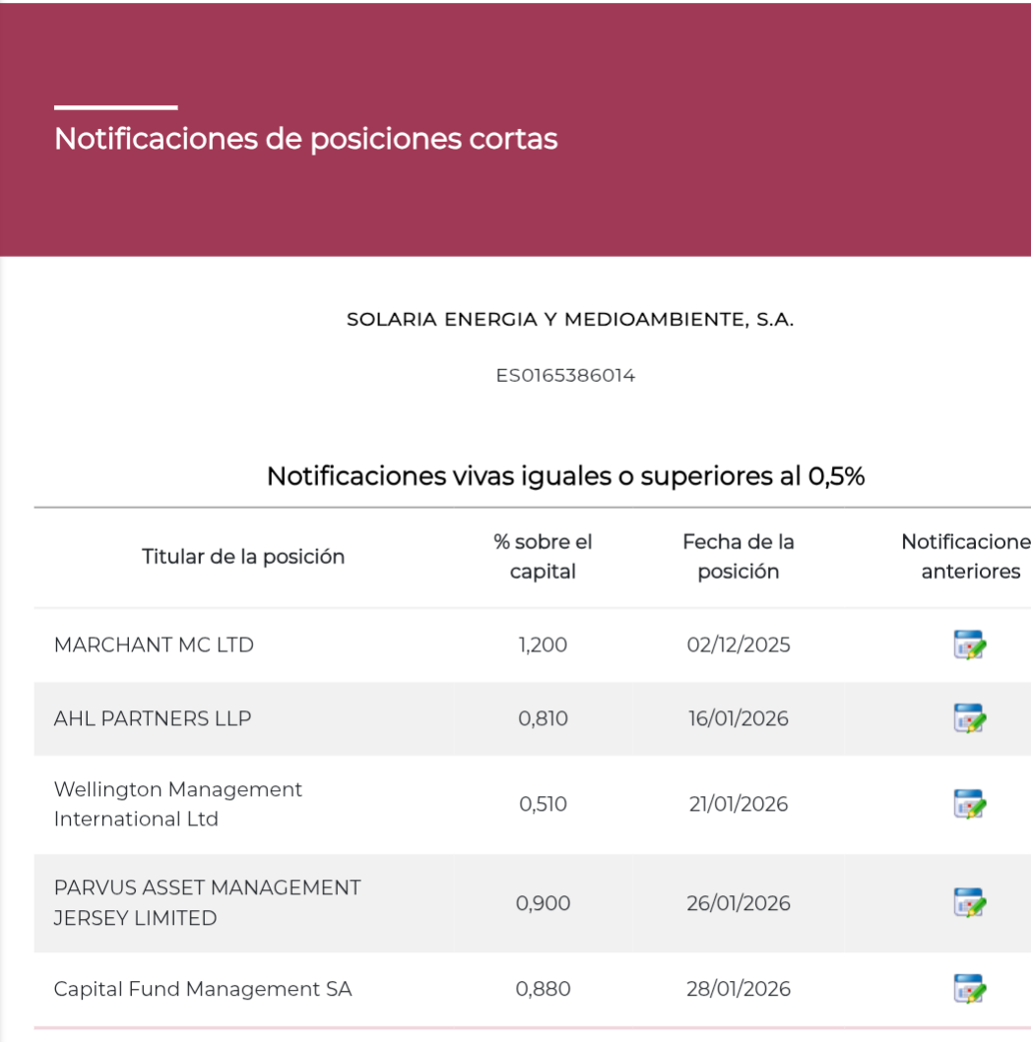The width and height of the screenshot is (1031, 1042).
Task: Click the '% sobre el capital' column header
Action: pos(543,557)
